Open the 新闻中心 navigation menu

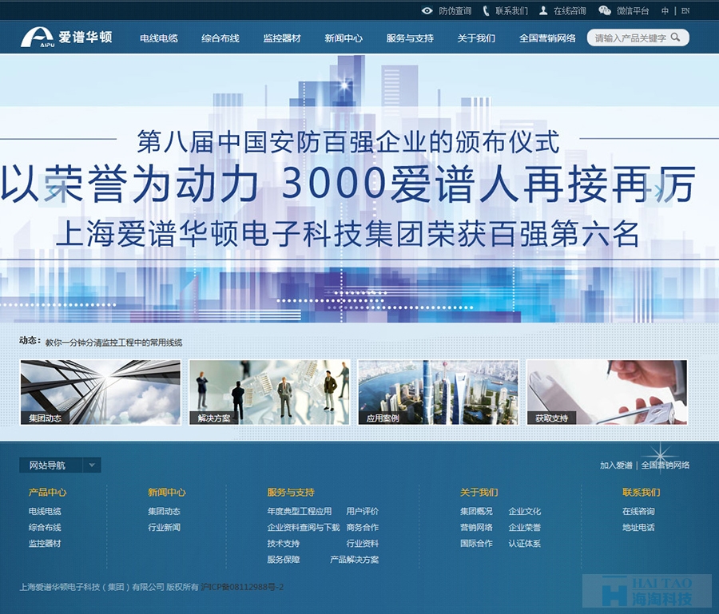click(344, 38)
